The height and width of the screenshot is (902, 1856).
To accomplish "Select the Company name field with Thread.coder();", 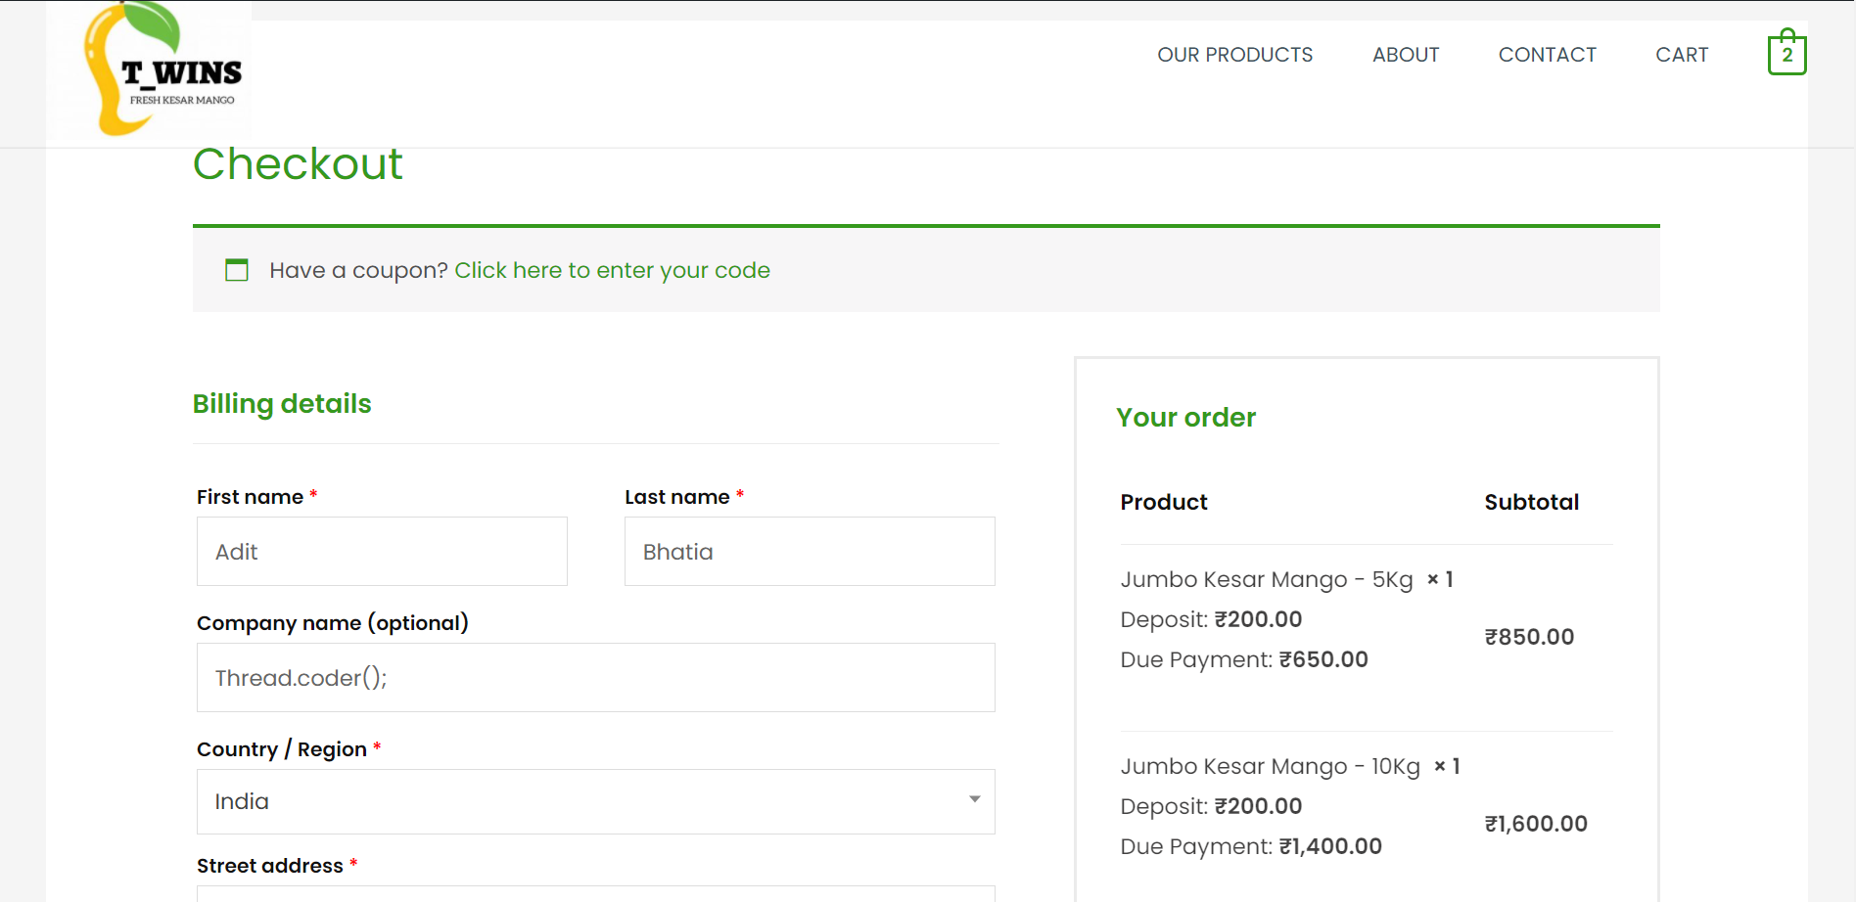I will (595, 678).
